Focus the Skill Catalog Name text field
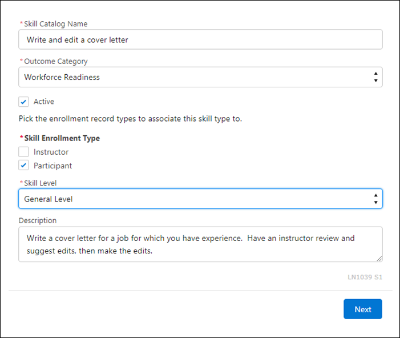 (200, 40)
